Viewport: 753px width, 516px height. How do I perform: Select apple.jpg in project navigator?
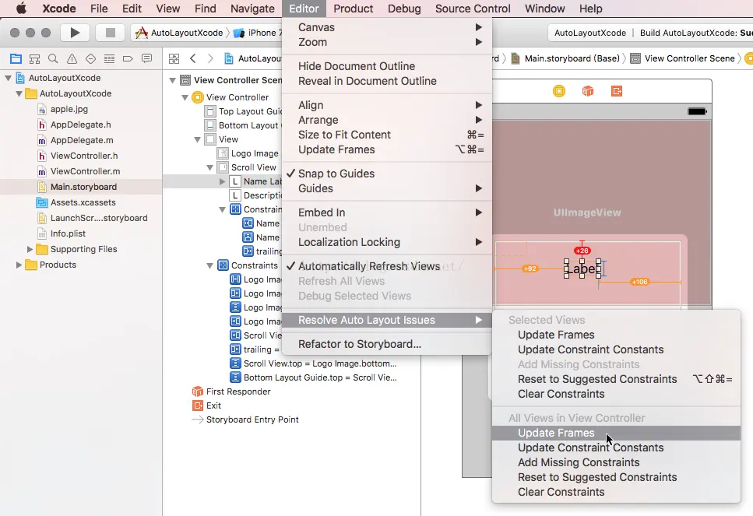coord(69,109)
